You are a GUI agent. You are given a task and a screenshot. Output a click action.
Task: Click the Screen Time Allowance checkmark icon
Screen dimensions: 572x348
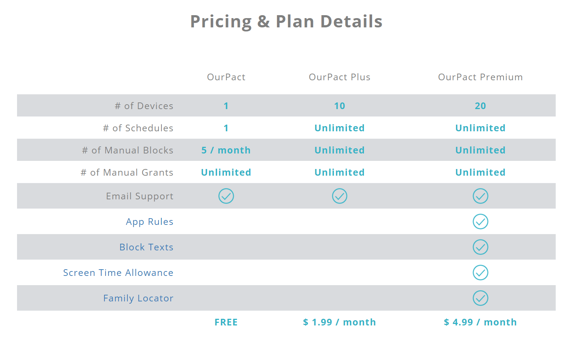point(480,273)
